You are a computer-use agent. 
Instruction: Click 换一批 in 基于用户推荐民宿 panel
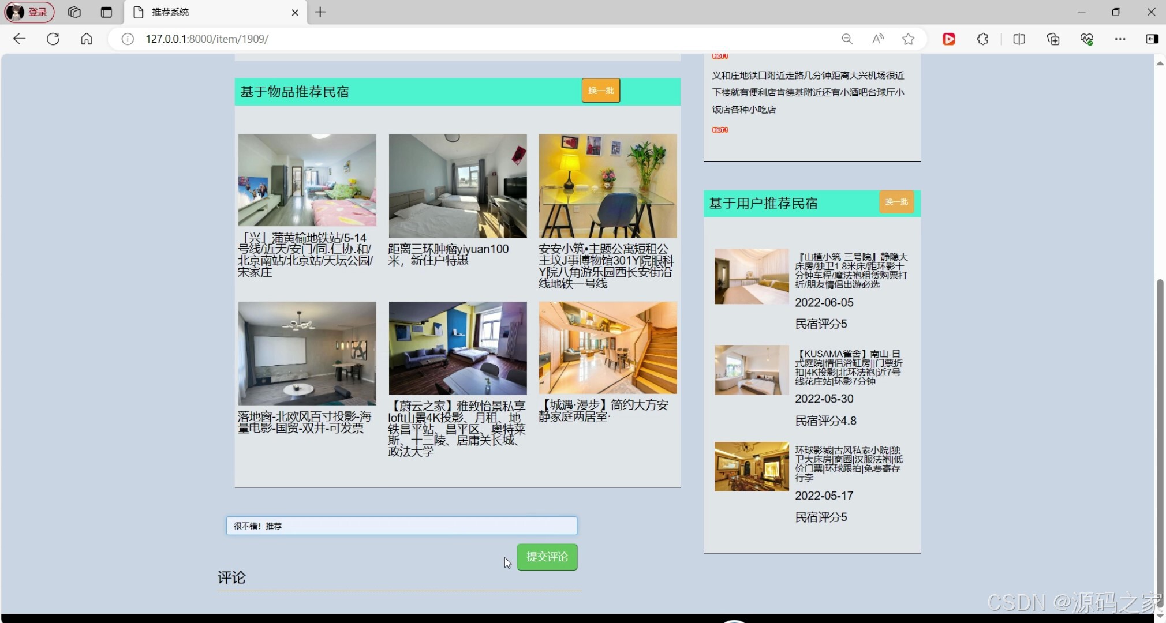(896, 202)
